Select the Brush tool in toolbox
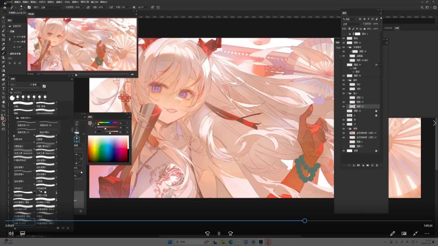 click(3, 53)
